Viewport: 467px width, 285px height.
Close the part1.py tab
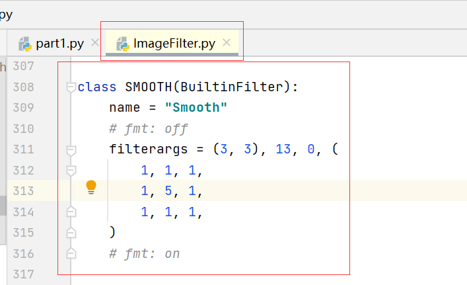point(95,42)
